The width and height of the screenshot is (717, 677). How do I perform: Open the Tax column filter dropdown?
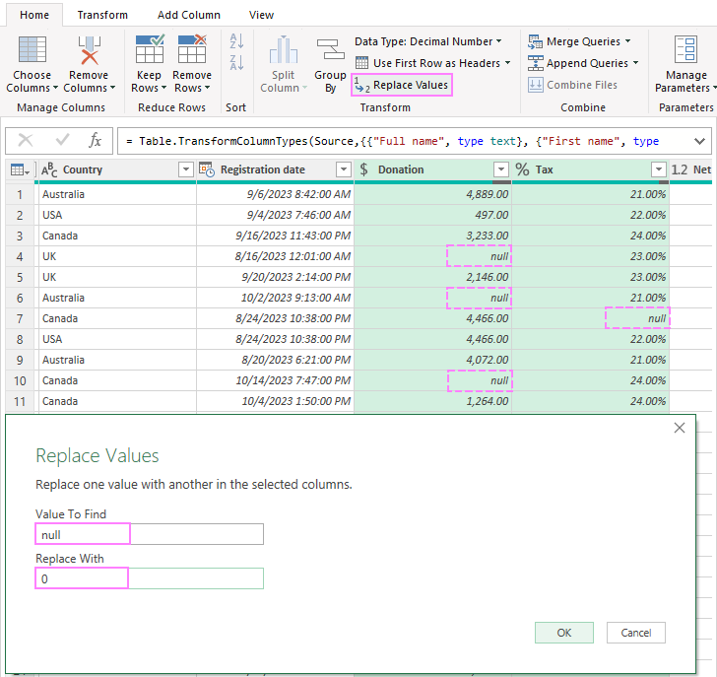[659, 169]
